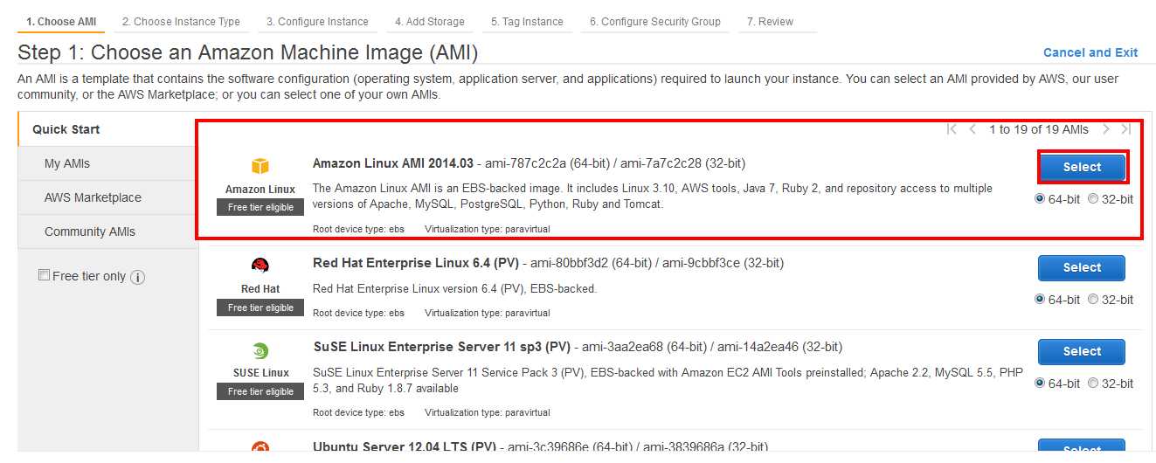Click the SUSE Linux chameleon icon
This screenshot has height=463, width=1156.
260,351
